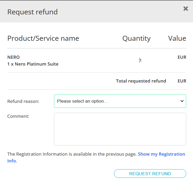
Task: Click the NERO product name
Action: (x=13, y=57)
